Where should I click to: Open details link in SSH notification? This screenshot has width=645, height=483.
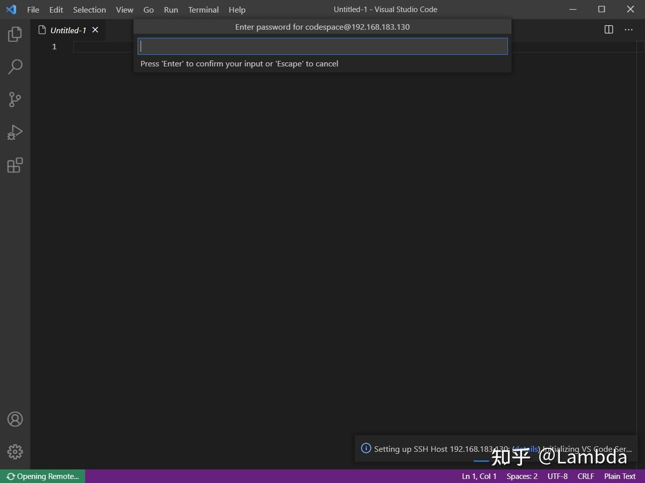pos(526,449)
